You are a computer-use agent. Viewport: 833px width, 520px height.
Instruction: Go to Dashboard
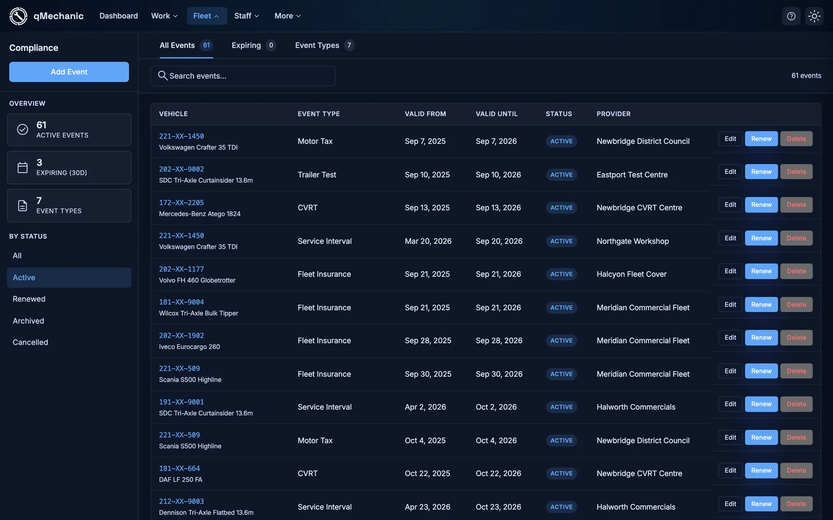point(119,16)
